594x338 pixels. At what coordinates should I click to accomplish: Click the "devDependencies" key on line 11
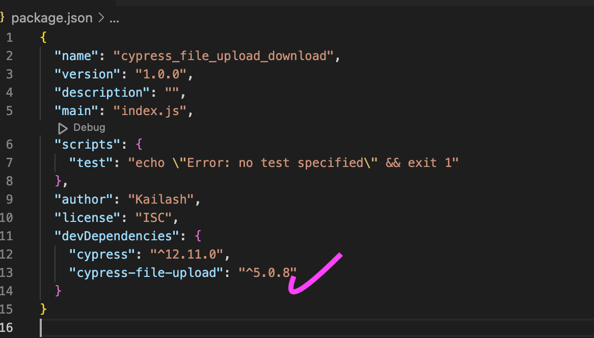[x=117, y=236]
